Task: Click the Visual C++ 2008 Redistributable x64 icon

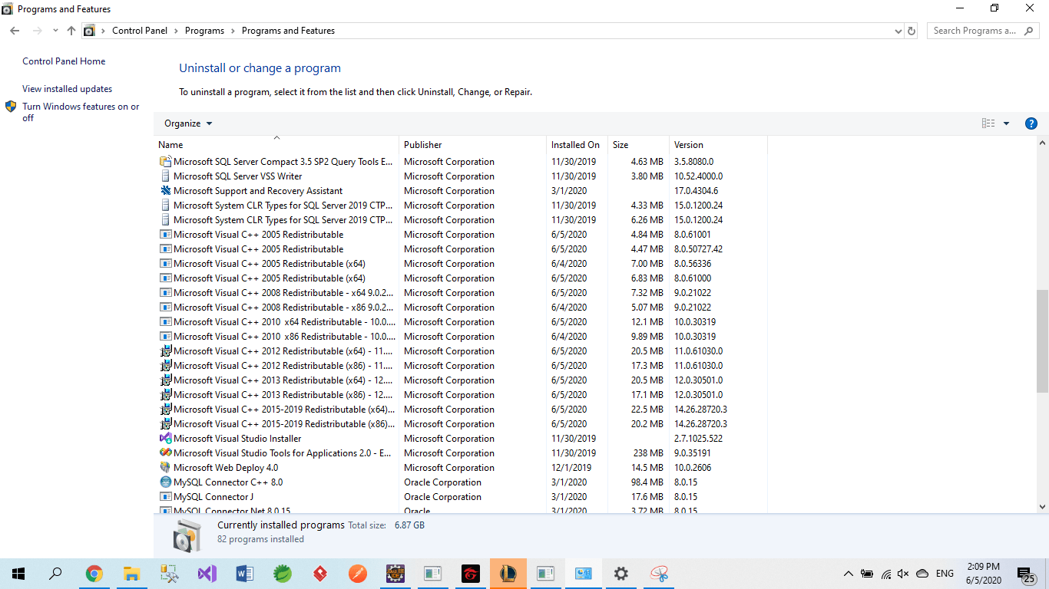Action: point(165,293)
